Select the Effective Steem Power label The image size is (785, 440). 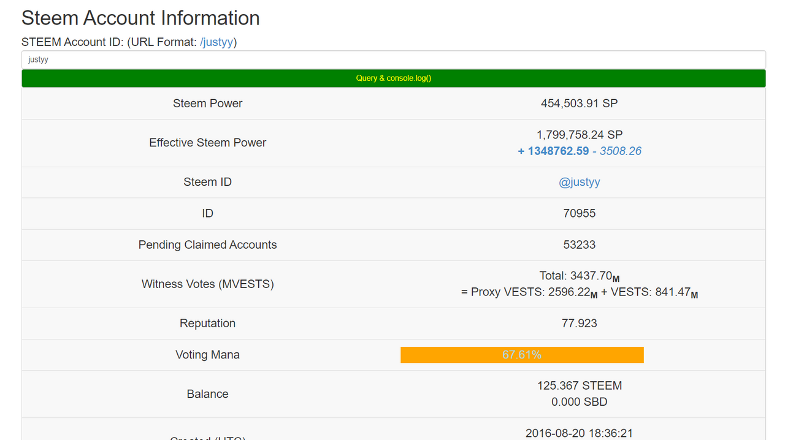coord(207,143)
